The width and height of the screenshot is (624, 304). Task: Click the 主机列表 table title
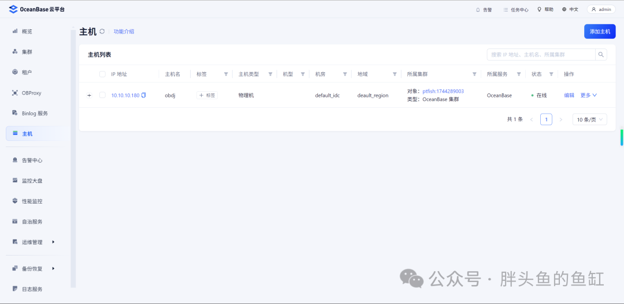(99, 55)
